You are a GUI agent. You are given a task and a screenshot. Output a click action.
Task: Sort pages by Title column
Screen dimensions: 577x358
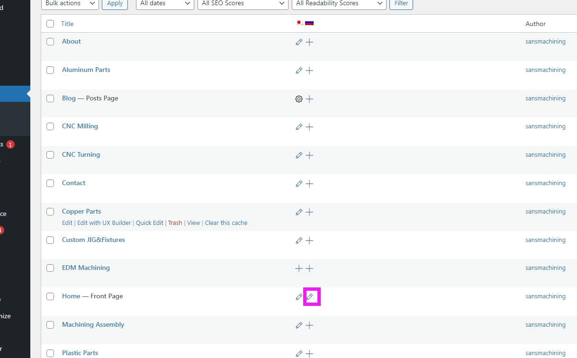click(x=67, y=24)
